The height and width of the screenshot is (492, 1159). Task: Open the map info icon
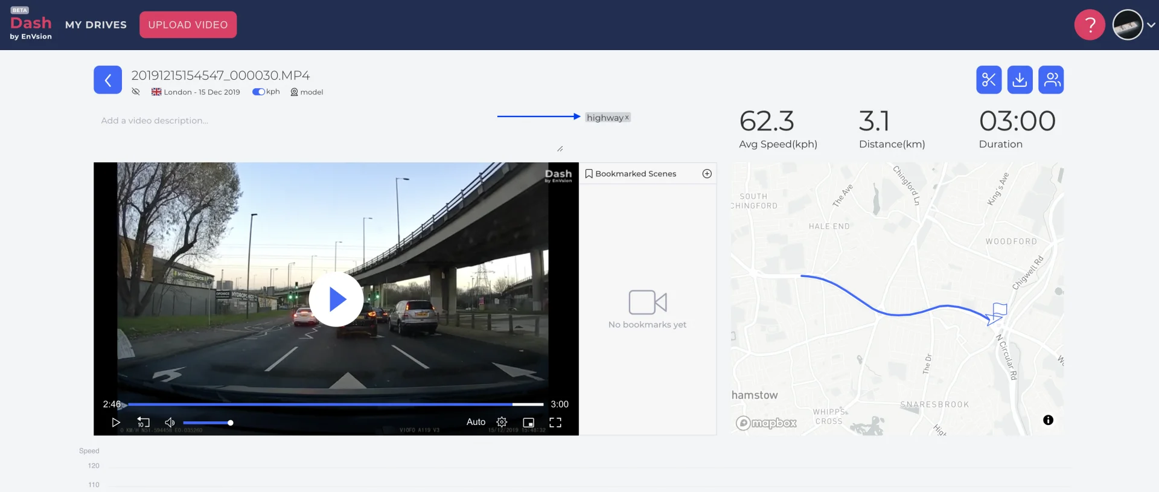1048,420
